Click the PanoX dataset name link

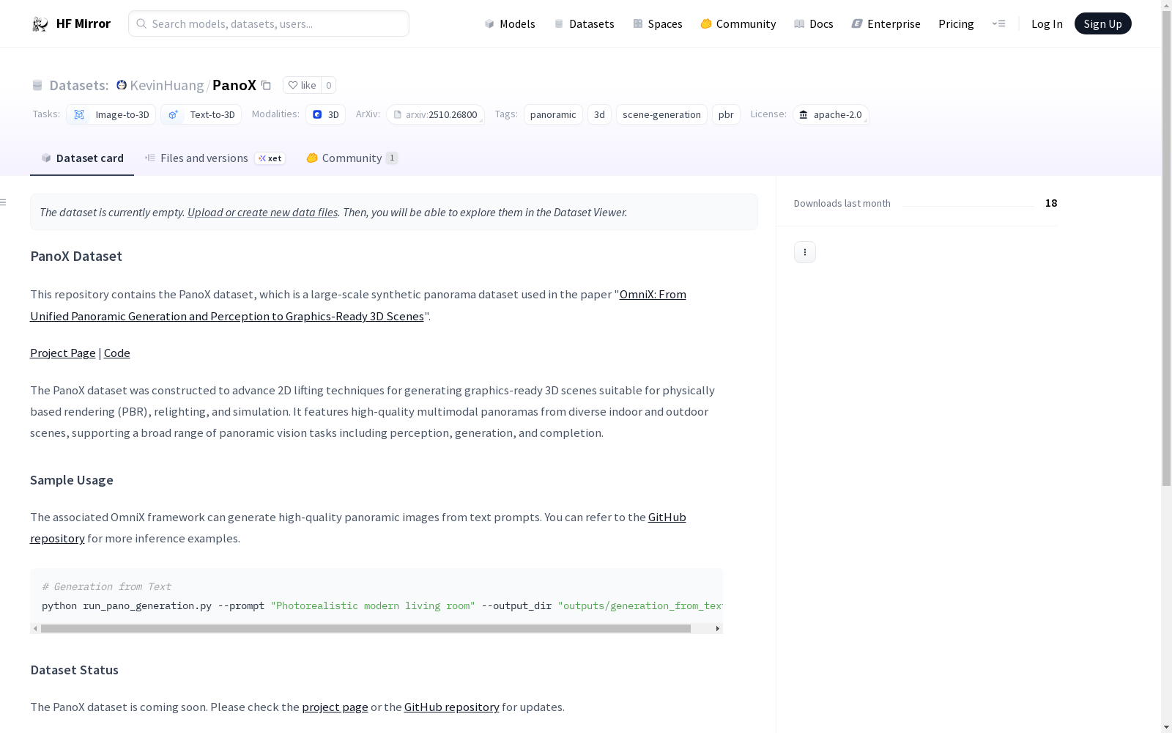pyautogui.click(x=234, y=85)
